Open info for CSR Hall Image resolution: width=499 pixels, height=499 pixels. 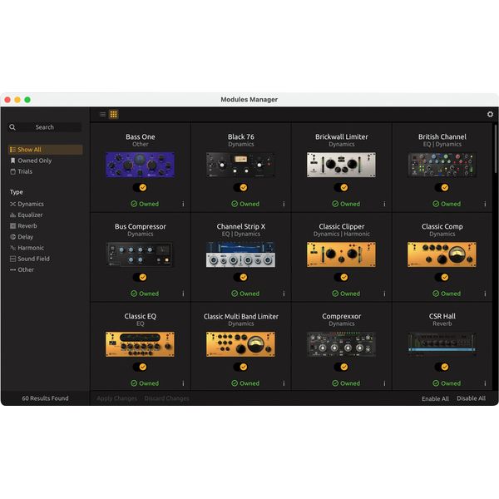tap(485, 383)
